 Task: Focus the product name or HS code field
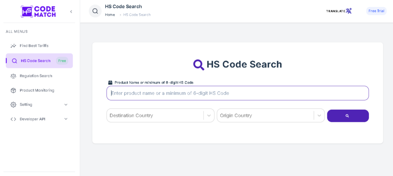coord(238,93)
